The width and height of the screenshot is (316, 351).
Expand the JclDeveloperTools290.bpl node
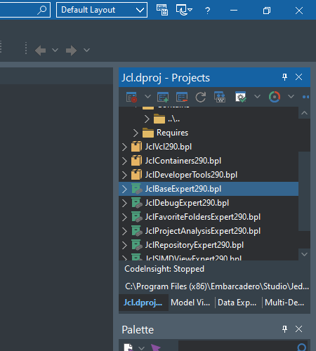124,175
